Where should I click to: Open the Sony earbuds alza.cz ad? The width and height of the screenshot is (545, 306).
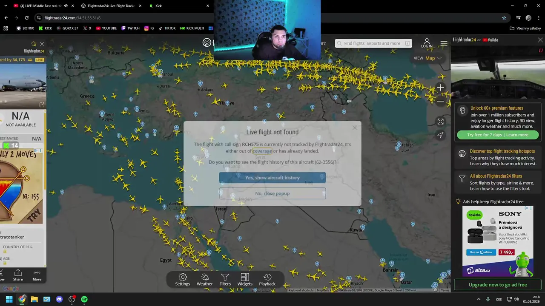coord(498,241)
